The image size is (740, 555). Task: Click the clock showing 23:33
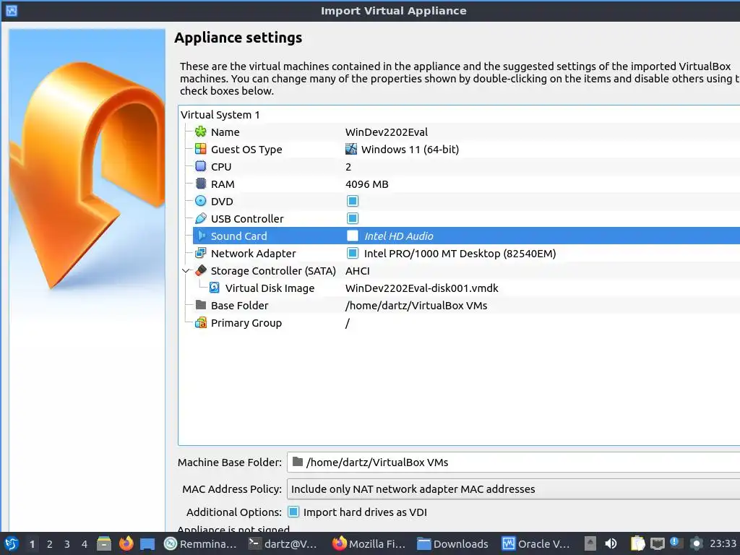(723, 543)
